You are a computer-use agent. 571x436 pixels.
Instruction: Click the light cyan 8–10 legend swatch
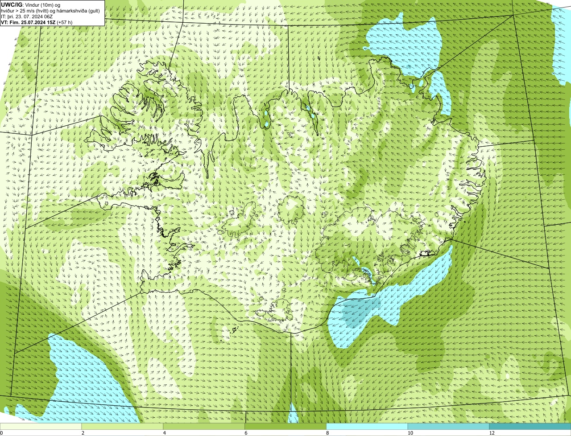click(367, 427)
